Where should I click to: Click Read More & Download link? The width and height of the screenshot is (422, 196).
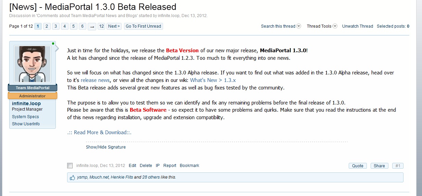pyautogui.click(x=99, y=132)
